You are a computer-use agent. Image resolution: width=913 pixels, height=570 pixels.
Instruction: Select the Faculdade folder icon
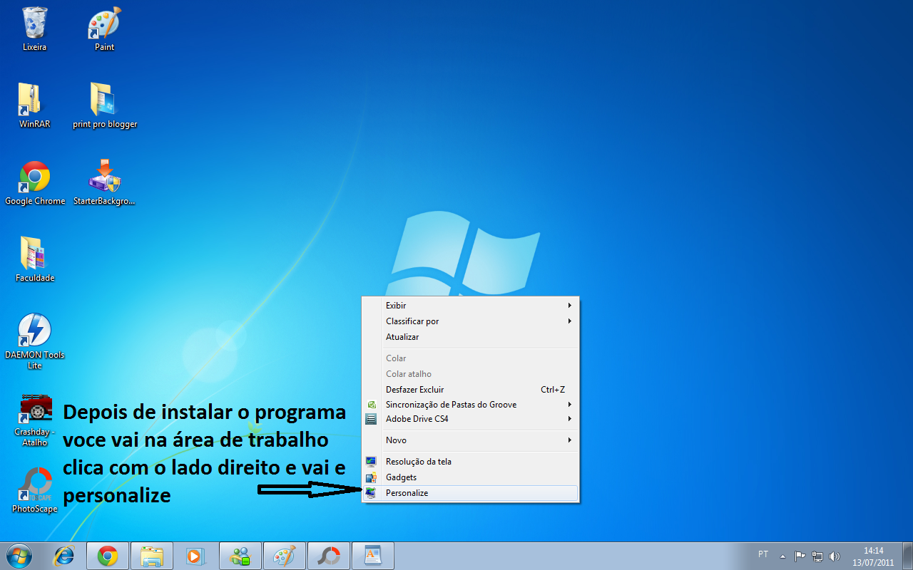[x=34, y=259]
